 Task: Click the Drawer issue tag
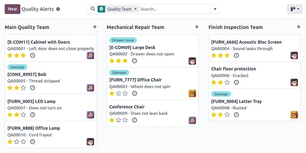tap(123, 40)
